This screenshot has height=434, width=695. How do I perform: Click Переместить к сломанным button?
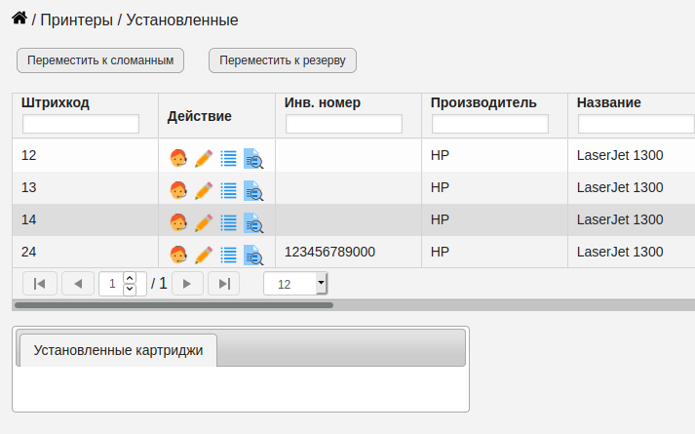[100, 60]
